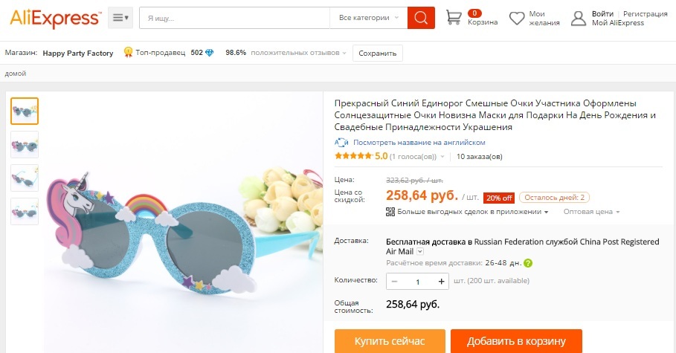Image resolution: width=676 pixels, height=353 pixels.
Task: Click the Я ищу search field
Action: point(234,18)
